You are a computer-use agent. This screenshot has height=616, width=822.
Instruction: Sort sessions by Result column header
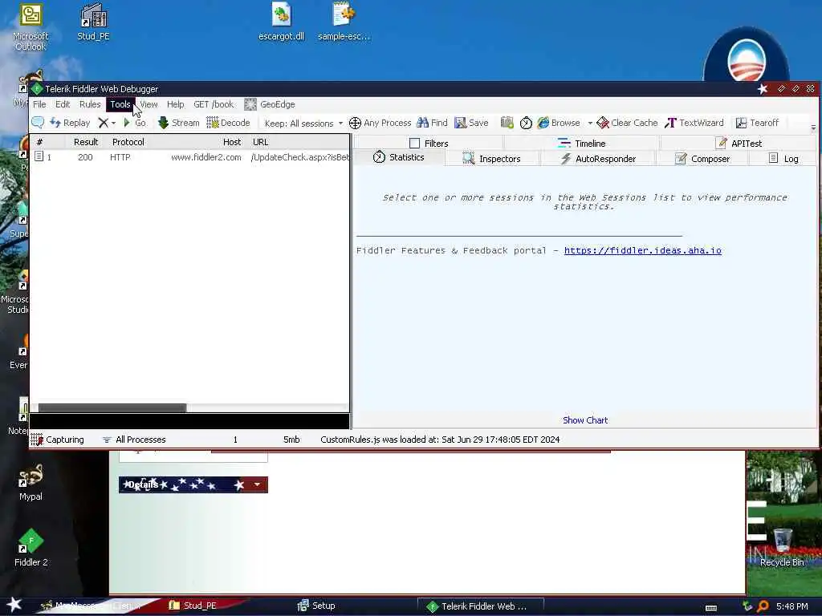pos(86,142)
